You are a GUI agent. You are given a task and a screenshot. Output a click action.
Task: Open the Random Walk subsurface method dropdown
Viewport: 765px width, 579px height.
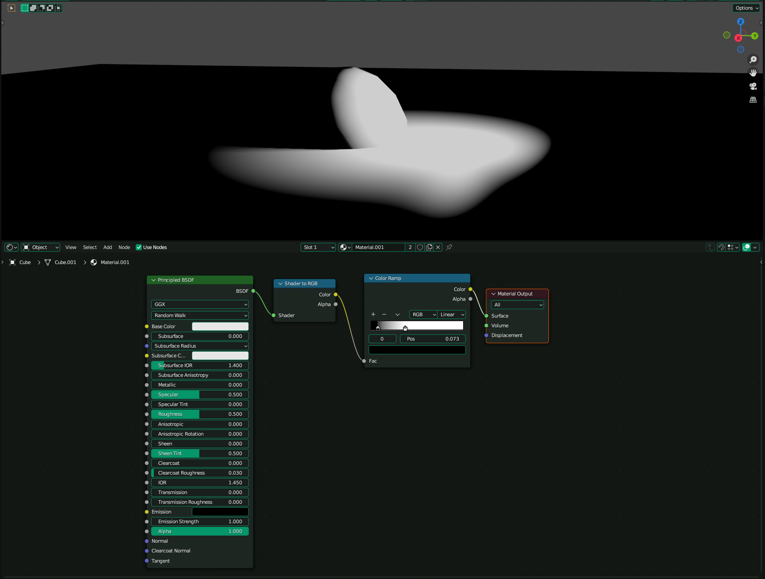pos(200,315)
